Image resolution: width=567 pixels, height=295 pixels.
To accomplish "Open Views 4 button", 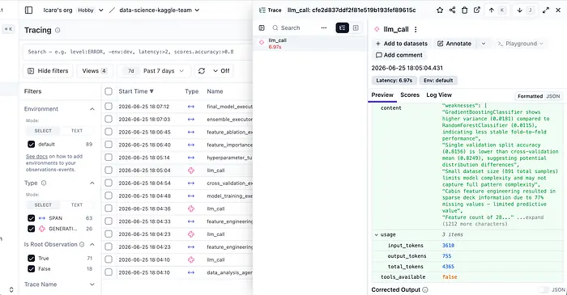I will [95, 70].
